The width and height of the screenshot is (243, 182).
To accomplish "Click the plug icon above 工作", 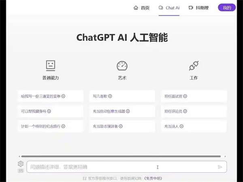I will click(194, 66).
